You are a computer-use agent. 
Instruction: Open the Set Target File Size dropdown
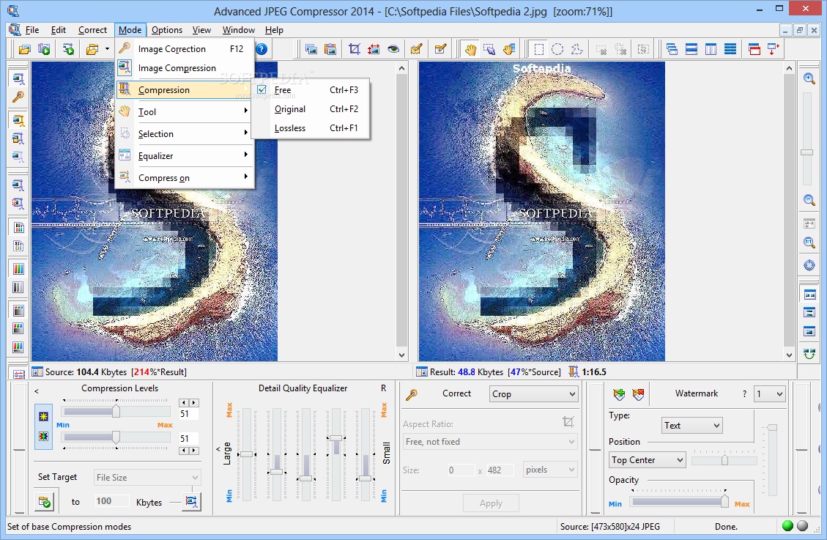point(147,477)
